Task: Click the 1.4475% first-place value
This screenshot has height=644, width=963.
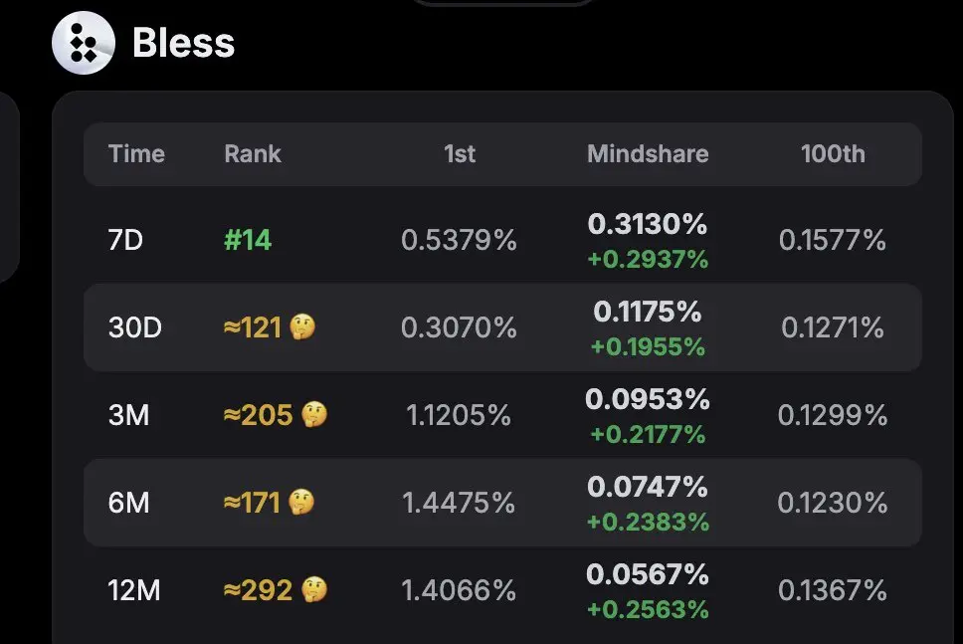Action: point(459,503)
